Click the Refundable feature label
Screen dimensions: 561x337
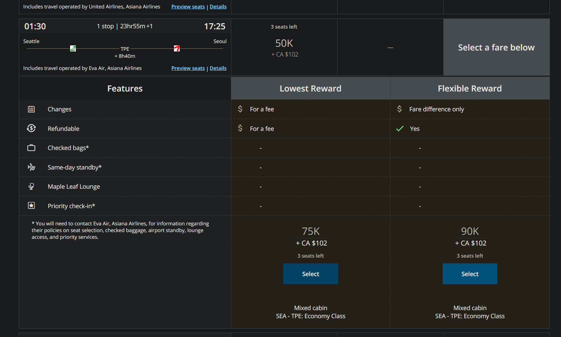pos(63,128)
